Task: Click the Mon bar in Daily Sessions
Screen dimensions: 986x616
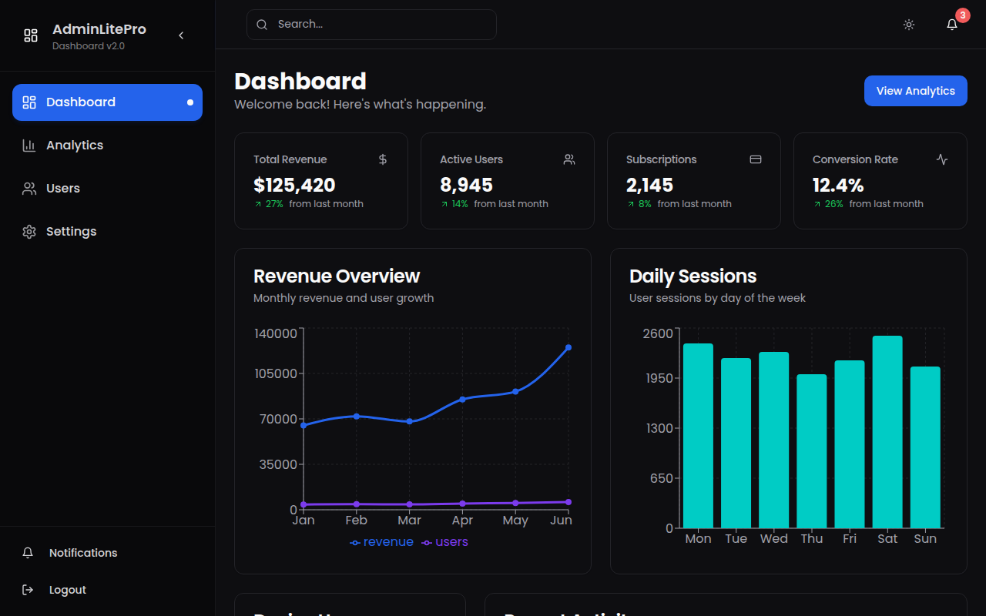Action: pos(698,436)
